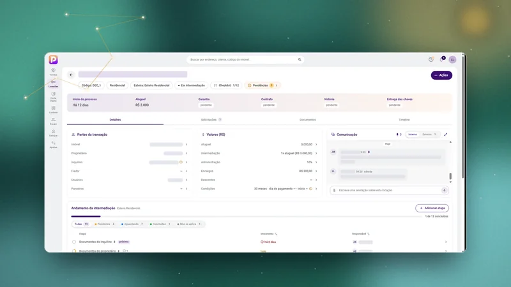Click the Em intermediação status chip

pos(191,85)
